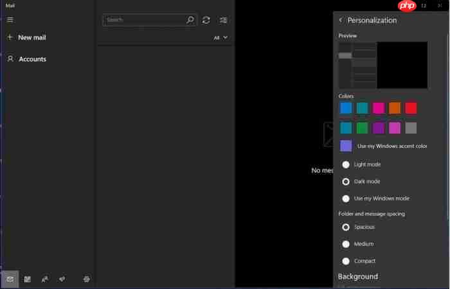Sync this view with the refresh icon
450x289 pixels.
[x=206, y=20]
